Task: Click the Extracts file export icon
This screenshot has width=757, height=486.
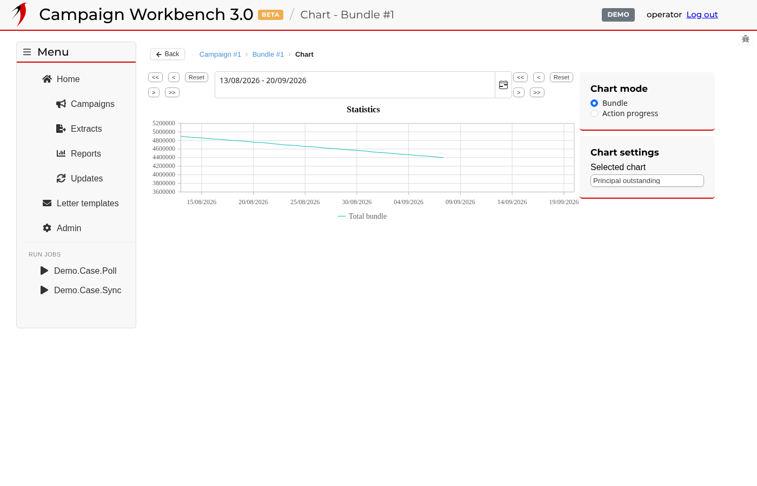Action: coord(61,129)
